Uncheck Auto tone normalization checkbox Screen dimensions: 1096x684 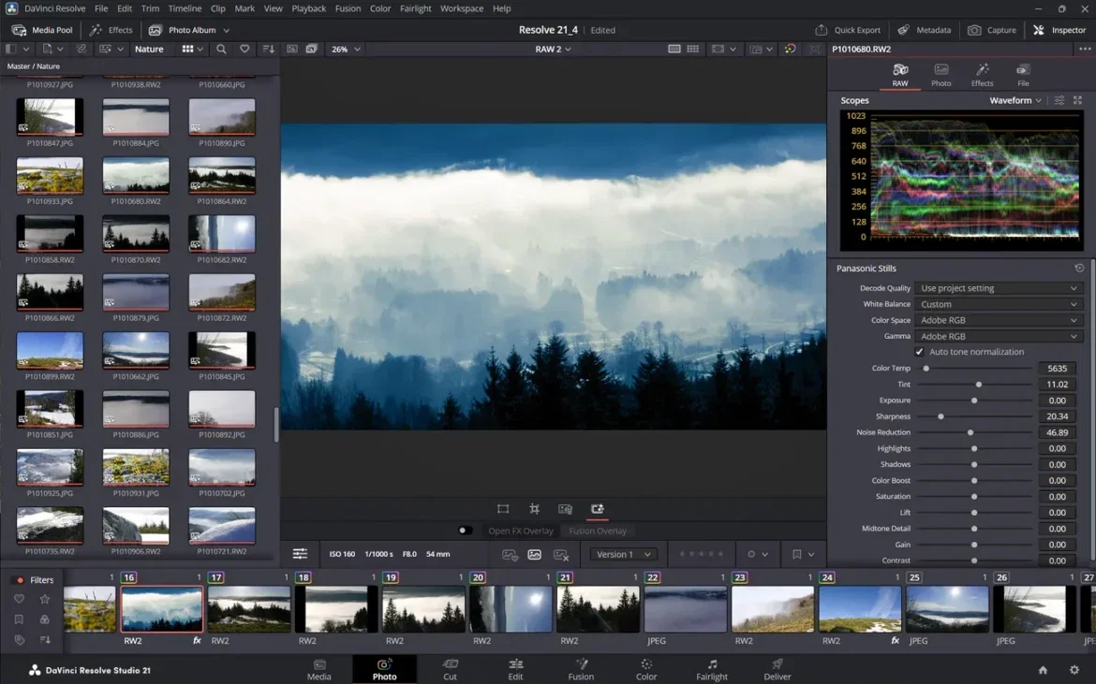point(919,352)
